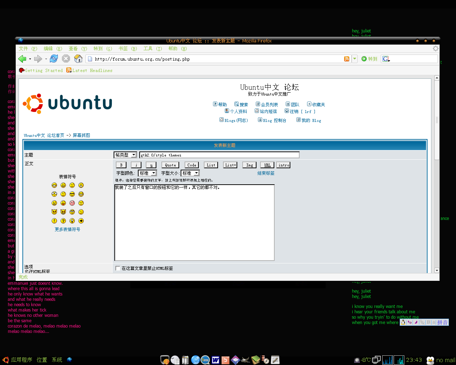Click the page scrollbar up arrow
Image resolution: width=456 pixels, height=365 pixels.
437,78
